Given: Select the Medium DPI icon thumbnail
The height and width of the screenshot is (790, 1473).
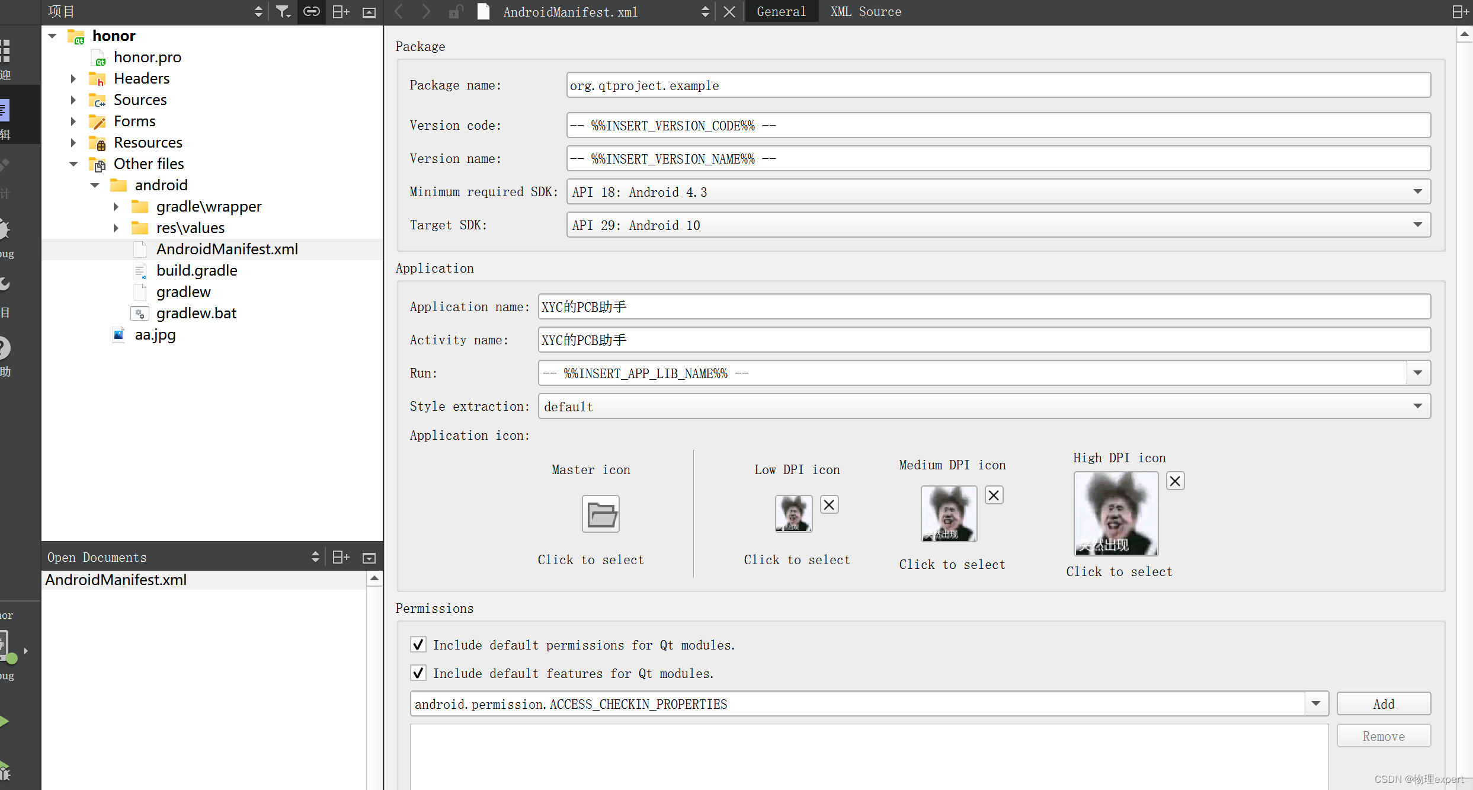Looking at the screenshot, I should click(x=949, y=513).
